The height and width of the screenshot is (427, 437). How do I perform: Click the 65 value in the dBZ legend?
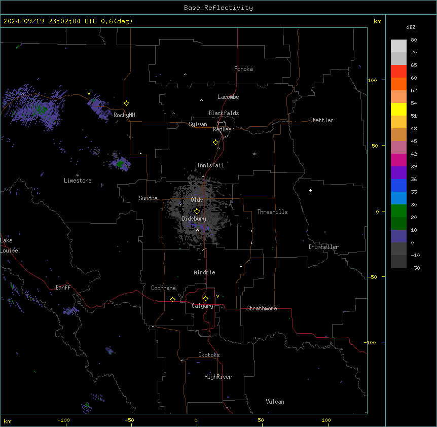pos(414,65)
